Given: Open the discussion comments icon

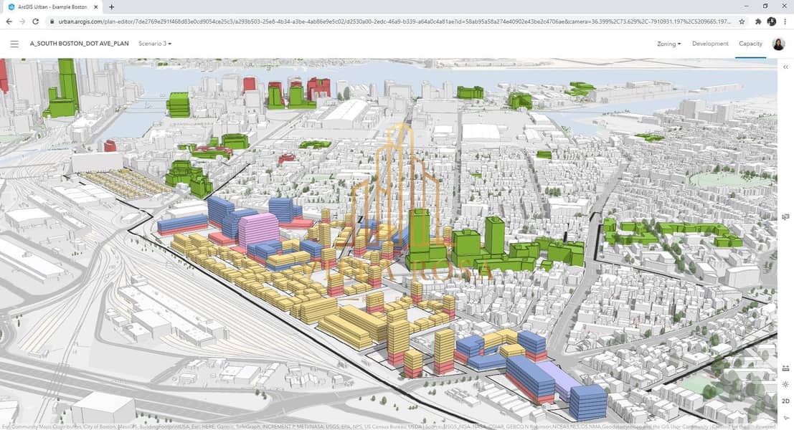Looking at the screenshot, I should [x=785, y=217].
